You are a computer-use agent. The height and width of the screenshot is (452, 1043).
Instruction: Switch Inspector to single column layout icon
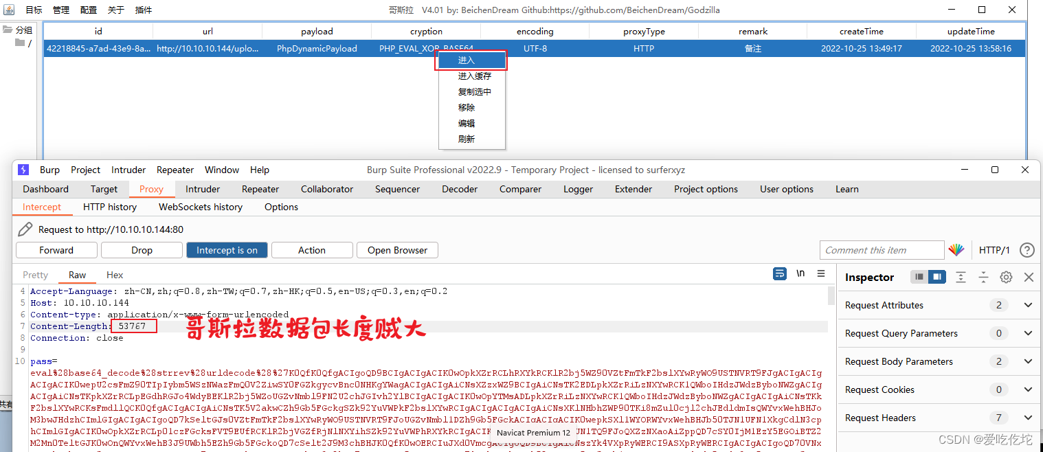click(919, 277)
